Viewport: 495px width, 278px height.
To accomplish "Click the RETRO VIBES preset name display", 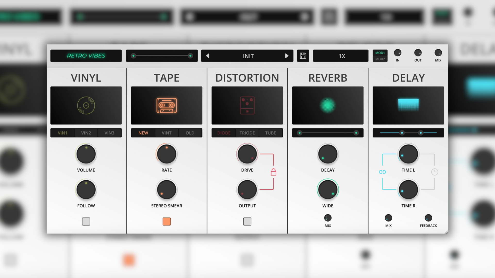I will (x=86, y=56).
